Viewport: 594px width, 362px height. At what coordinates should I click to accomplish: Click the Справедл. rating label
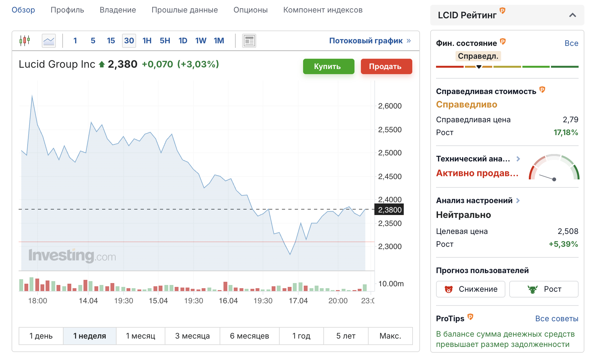(478, 56)
